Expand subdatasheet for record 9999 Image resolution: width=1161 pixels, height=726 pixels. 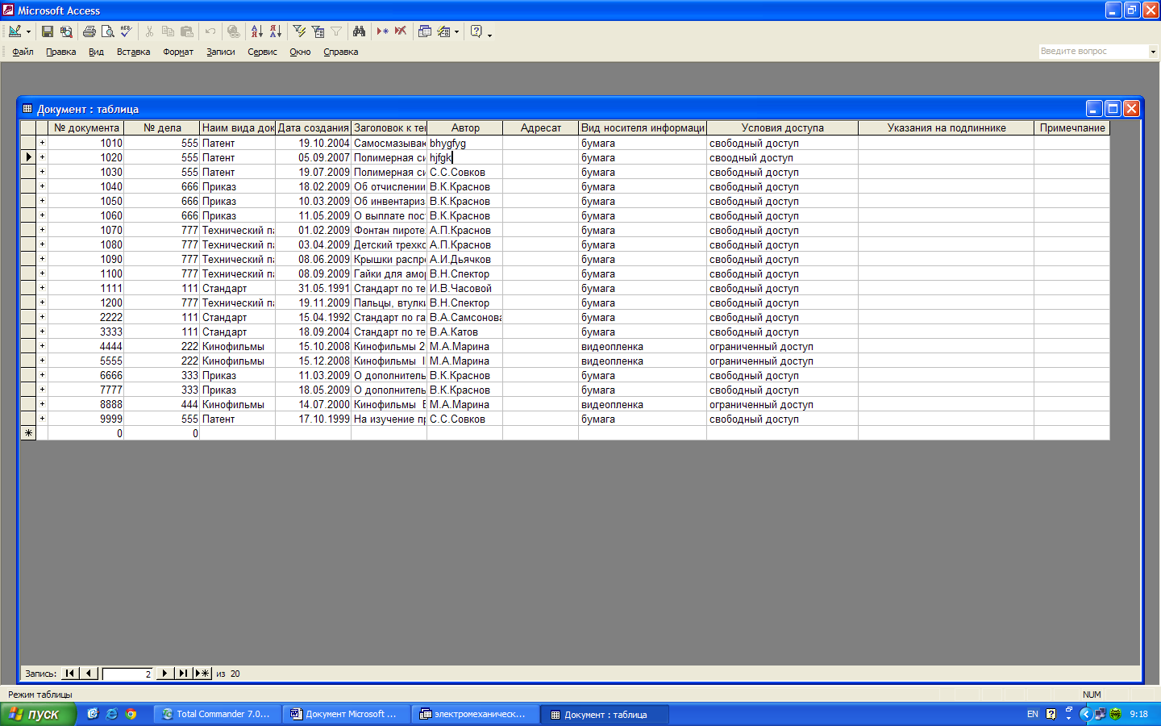42,419
